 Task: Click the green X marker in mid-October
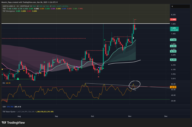[105, 40]
